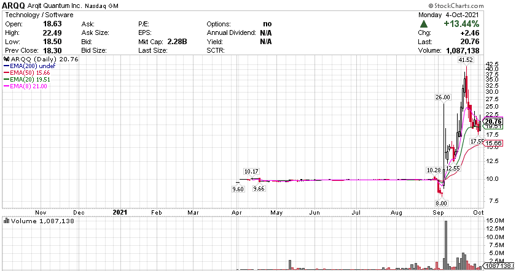Click the Sep label on time axis
The image size is (516, 271).
point(438,213)
